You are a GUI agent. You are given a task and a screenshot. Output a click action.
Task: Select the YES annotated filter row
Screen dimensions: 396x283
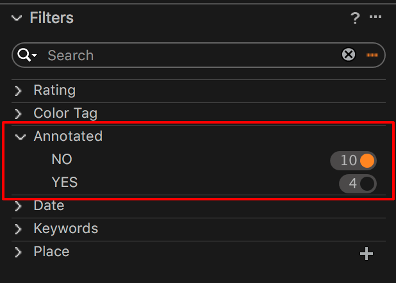(199, 182)
